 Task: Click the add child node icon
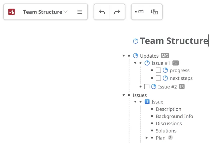click(155, 12)
